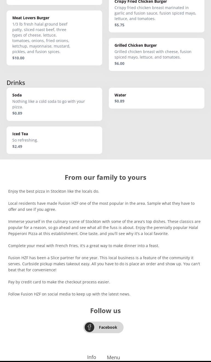Click the Follow us heading

point(105,311)
